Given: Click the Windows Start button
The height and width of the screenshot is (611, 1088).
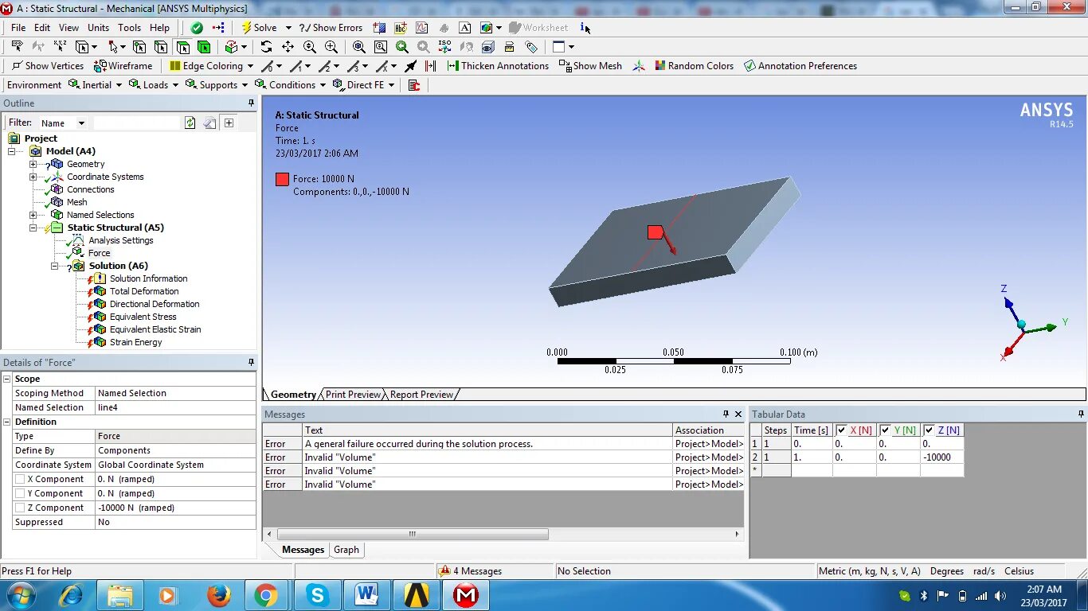Looking at the screenshot, I should click(x=20, y=595).
